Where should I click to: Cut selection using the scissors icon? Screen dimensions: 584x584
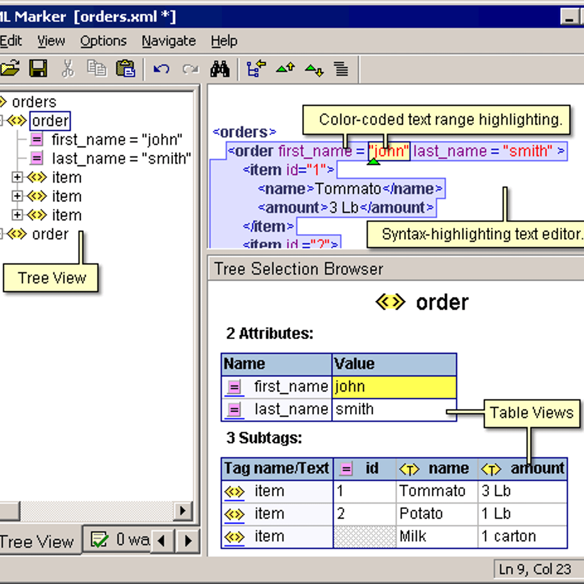[x=68, y=69]
